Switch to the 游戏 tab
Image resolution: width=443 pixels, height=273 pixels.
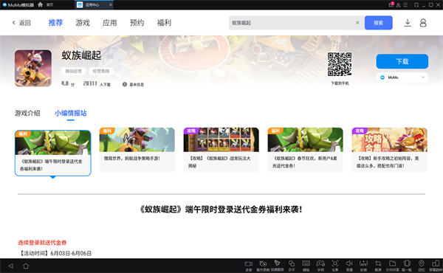point(83,23)
